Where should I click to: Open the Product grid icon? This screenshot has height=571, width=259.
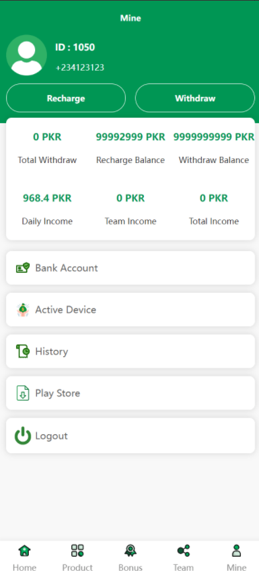click(x=77, y=550)
